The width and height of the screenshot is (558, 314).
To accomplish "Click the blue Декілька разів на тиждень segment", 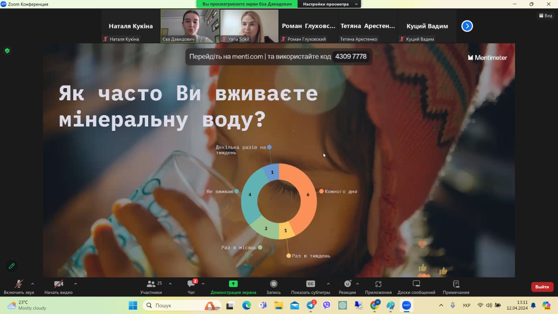I will [272, 172].
